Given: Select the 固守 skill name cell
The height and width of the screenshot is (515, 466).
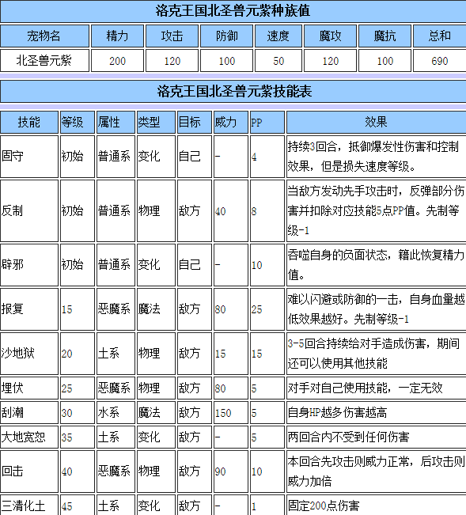Looking at the screenshot, I should point(29,157).
